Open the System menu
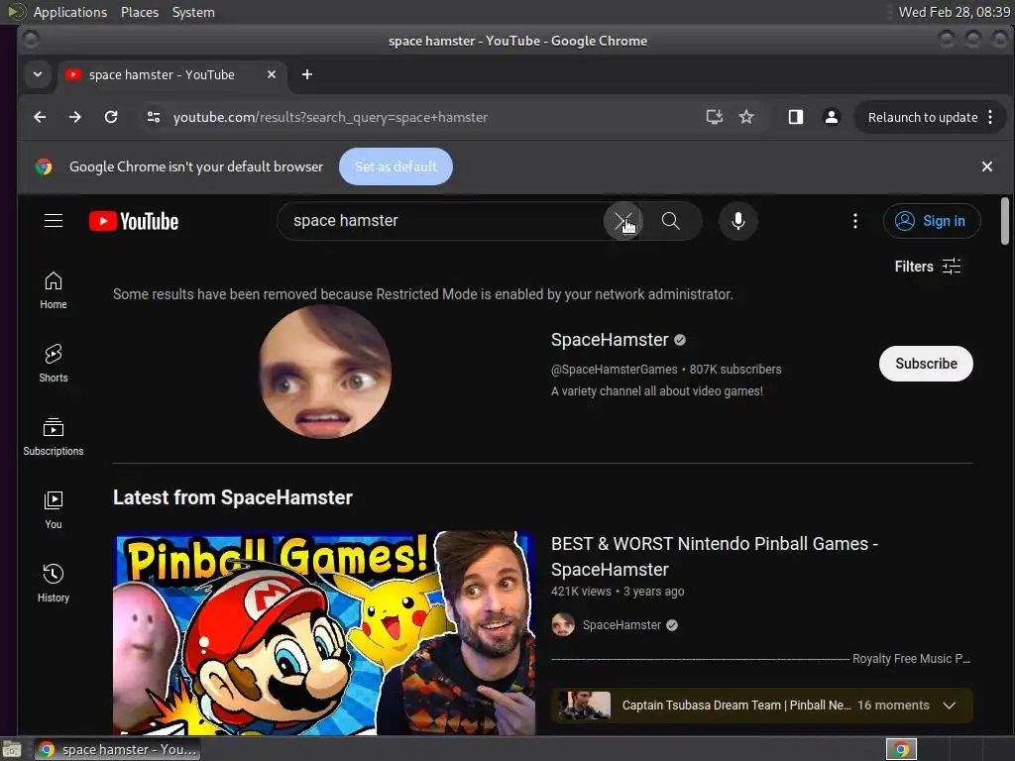 (x=193, y=12)
